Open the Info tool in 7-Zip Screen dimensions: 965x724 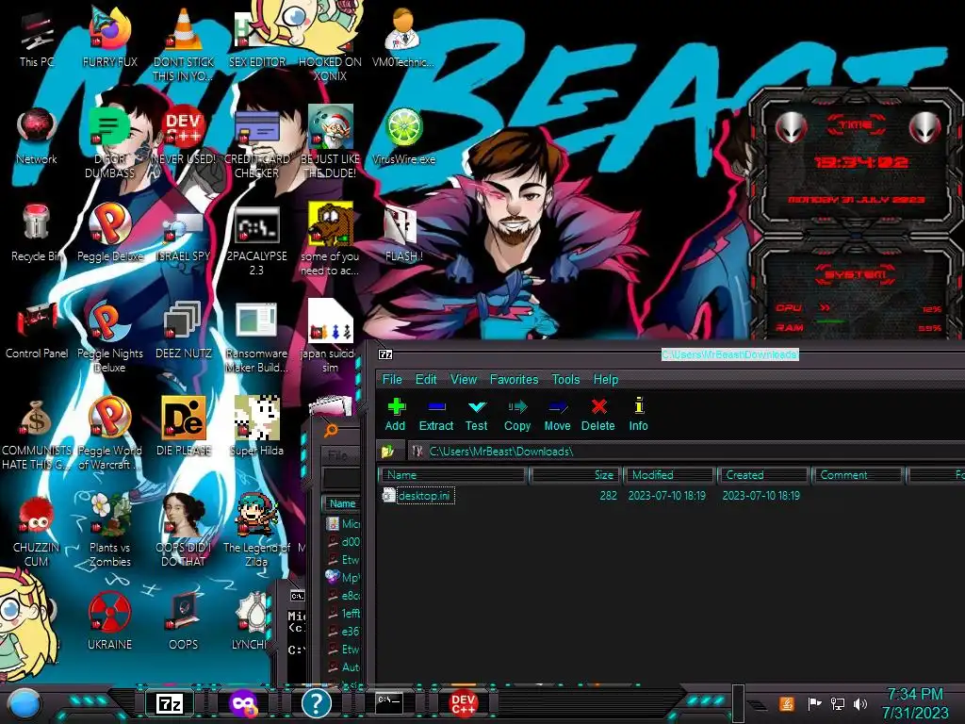pos(638,415)
